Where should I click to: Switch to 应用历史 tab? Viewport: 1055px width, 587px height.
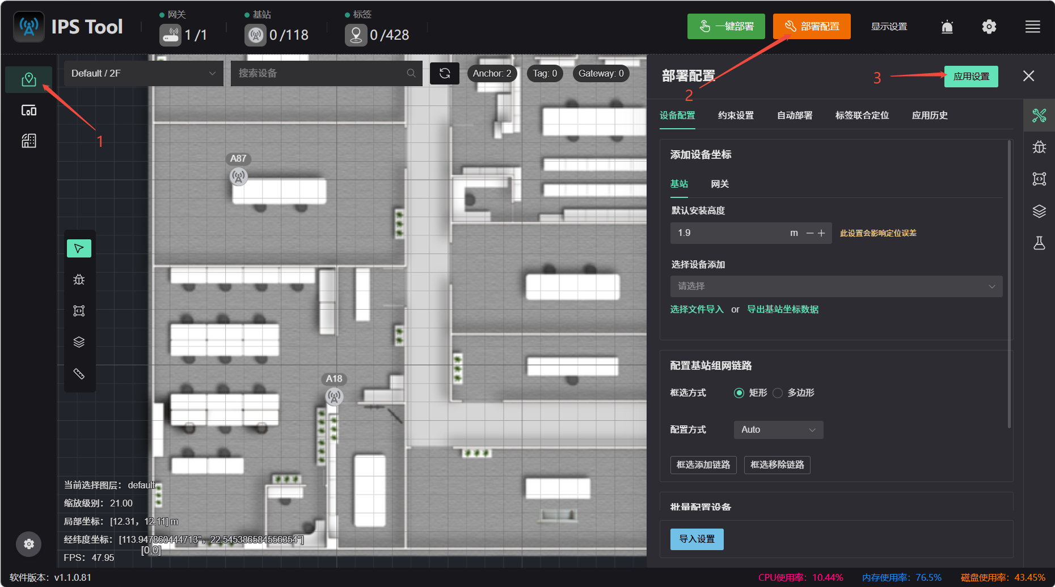pyautogui.click(x=930, y=115)
